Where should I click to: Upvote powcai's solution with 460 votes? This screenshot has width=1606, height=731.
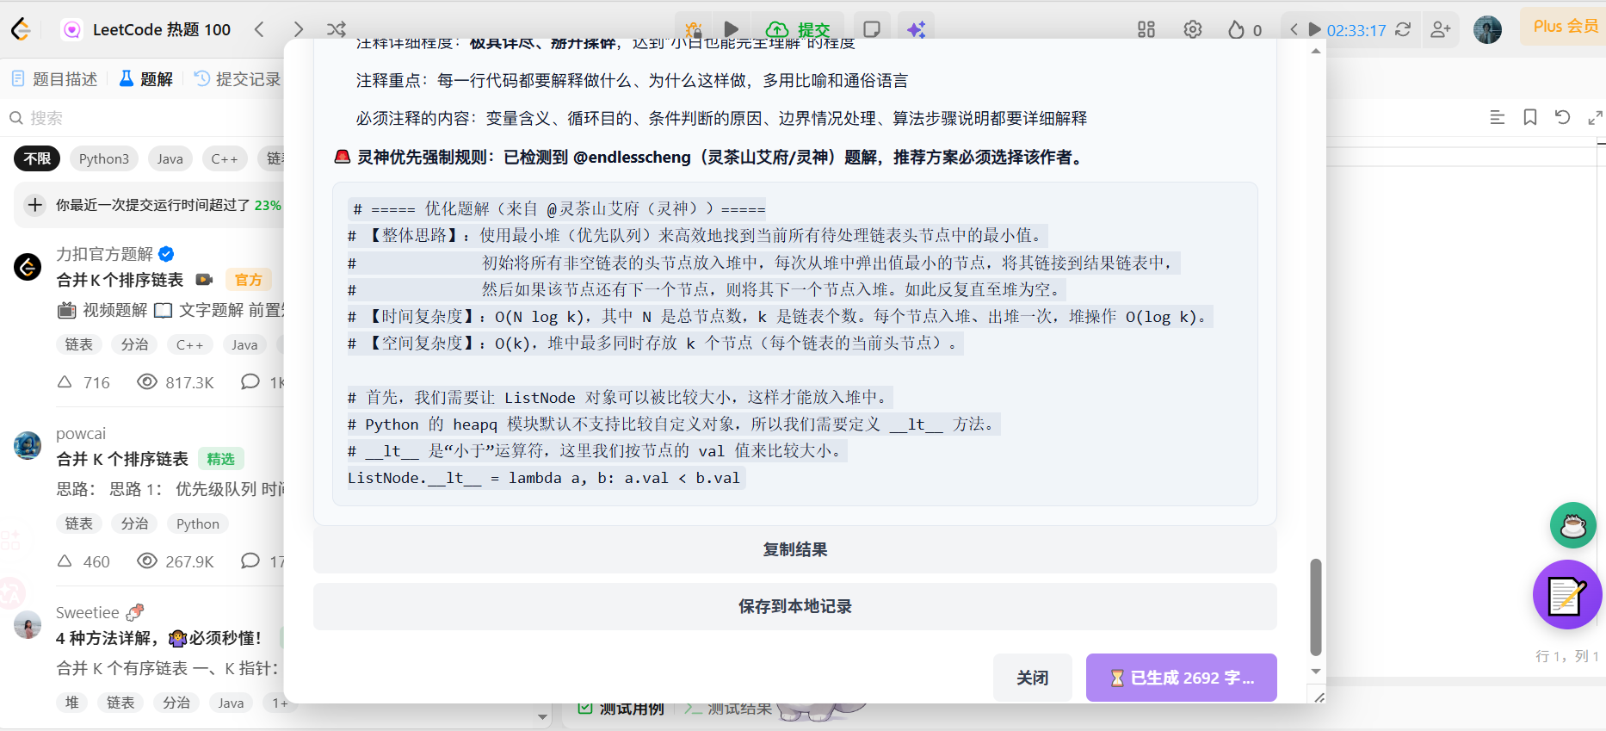(x=65, y=561)
